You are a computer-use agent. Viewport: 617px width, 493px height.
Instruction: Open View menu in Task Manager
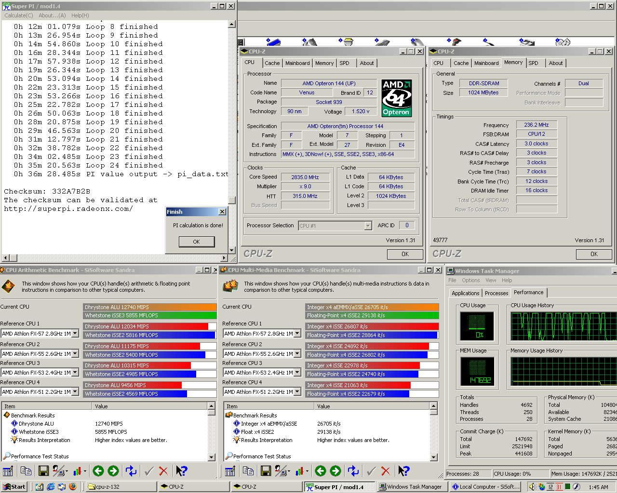pyautogui.click(x=491, y=280)
